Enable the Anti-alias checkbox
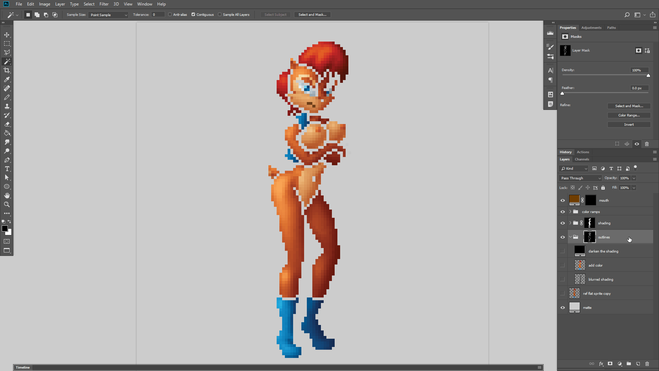Screen dimensions: 659x371 click(x=170, y=14)
